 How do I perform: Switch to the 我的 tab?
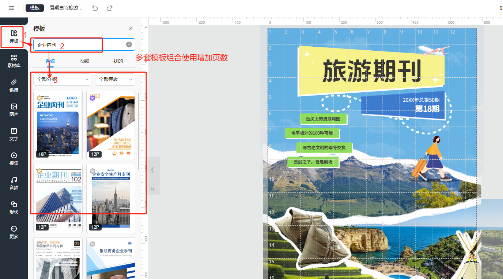coord(118,61)
